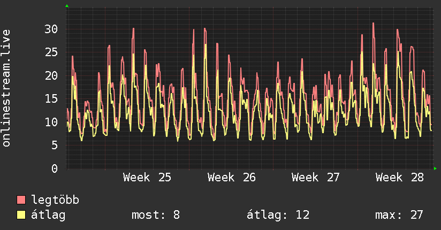The image size is (441, 230).
Task: Select the legtöbb legend label
Action: coord(55,200)
